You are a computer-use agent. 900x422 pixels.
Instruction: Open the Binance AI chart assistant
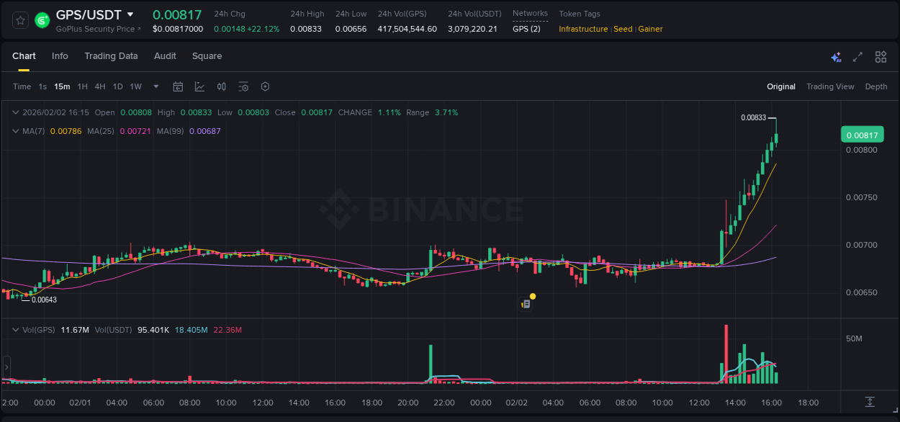point(834,56)
